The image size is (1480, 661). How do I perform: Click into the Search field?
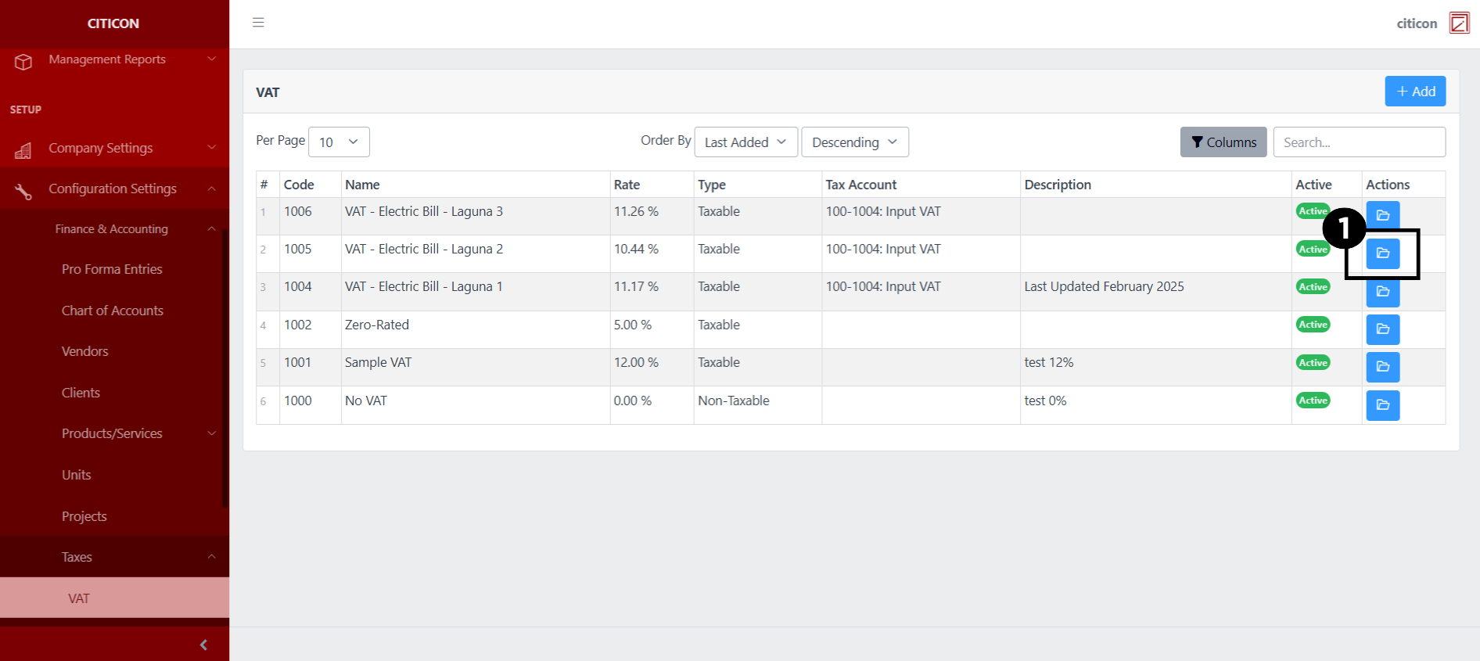click(x=1359, y=142)
